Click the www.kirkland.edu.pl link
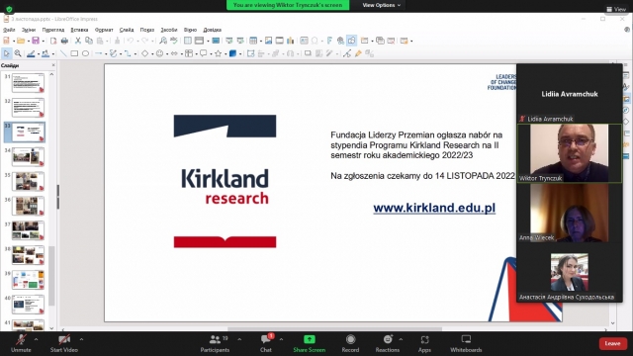 pos(434,208)
